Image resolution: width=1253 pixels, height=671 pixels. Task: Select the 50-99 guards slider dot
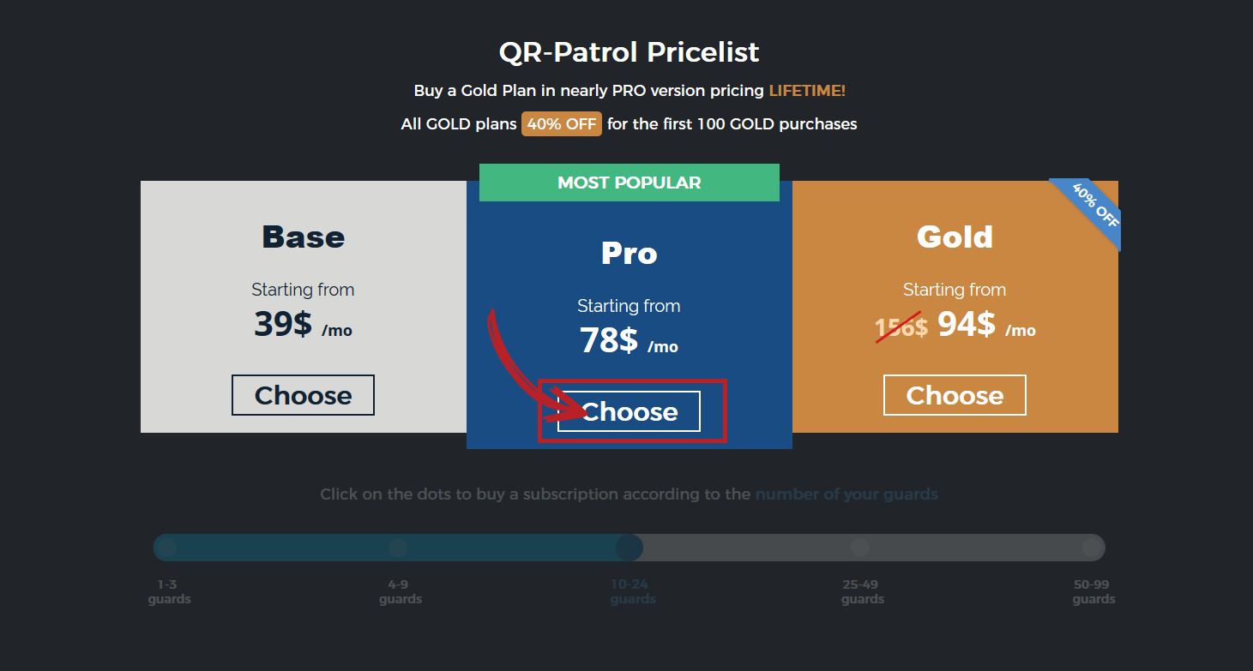[x=1091, y=547]
